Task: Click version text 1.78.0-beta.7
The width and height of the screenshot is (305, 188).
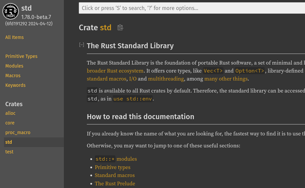Action: pos(36,17)
